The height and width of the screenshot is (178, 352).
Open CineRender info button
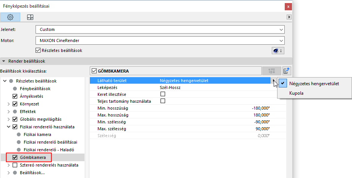pyautogui.click(x=278, y=51)
